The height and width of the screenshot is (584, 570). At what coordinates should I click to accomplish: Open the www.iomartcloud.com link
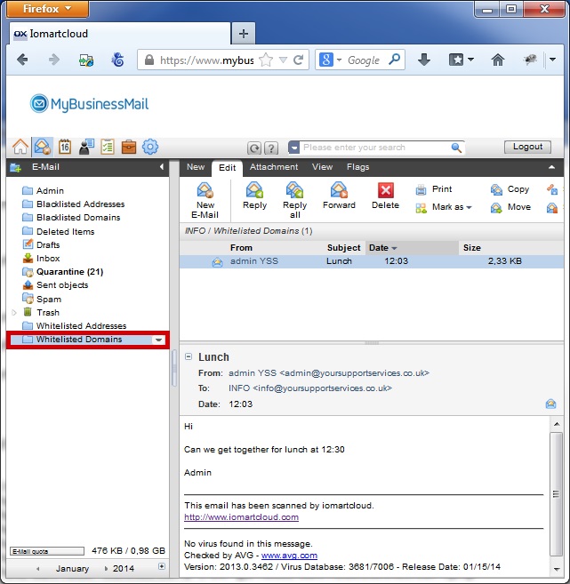241,516
